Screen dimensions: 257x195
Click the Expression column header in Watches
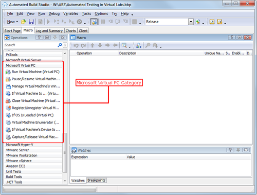point(98,157)
